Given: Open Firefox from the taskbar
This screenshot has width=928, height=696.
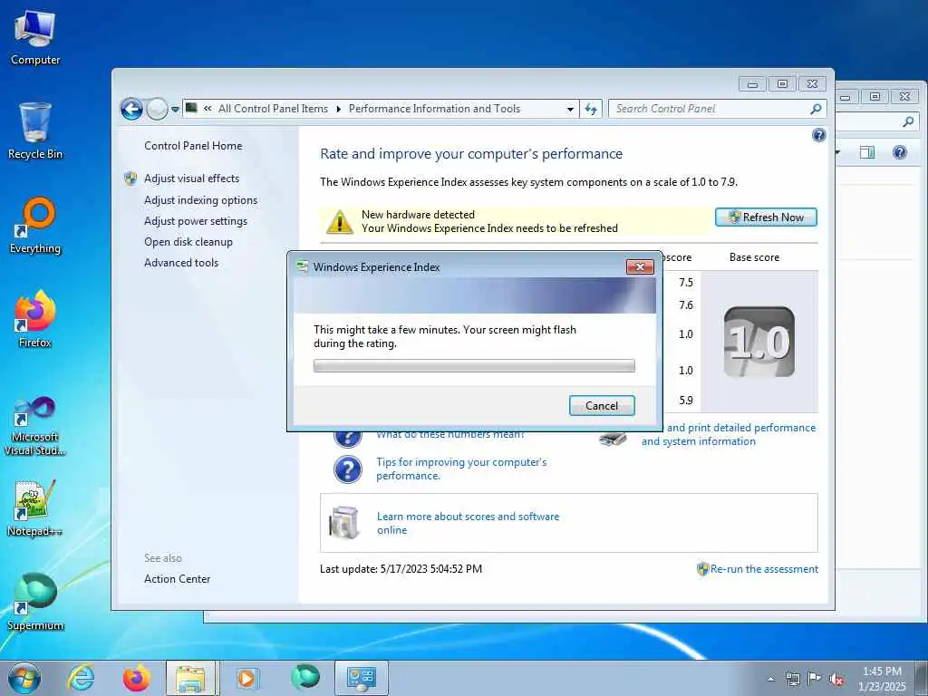Looking at the screenshot, I should 137,678.
